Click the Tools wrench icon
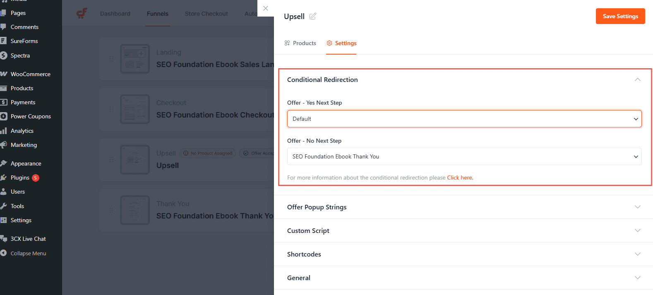Image resolution: width=653 pixels, height=295 pixels. (3, 206)
